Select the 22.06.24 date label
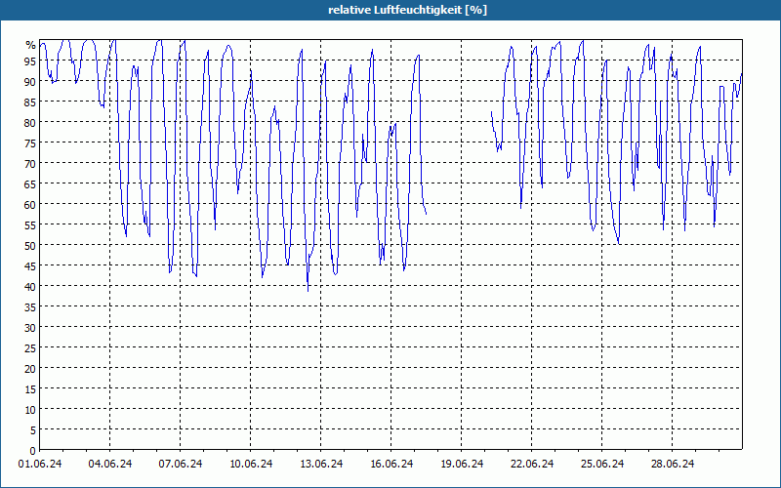 pyautogui.click(x=532, y=464)
